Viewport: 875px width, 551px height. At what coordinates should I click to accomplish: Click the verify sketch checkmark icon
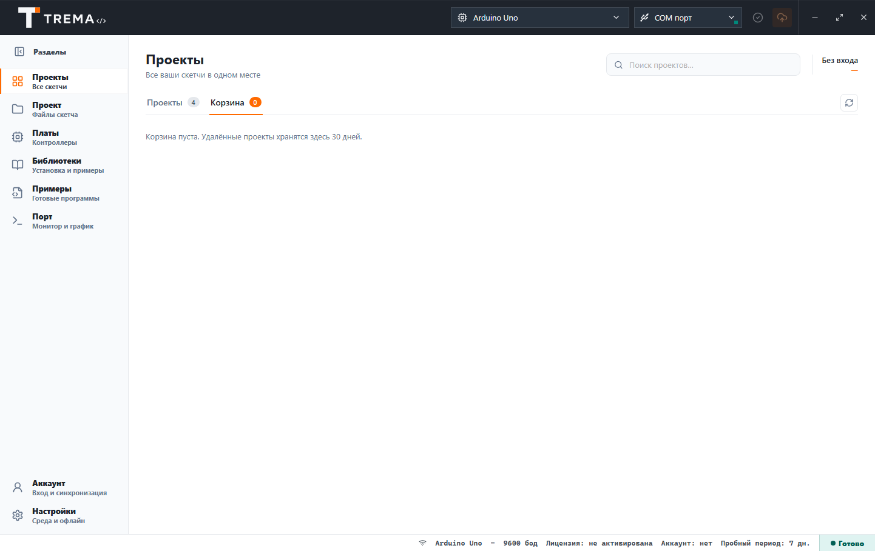point(758,18)
